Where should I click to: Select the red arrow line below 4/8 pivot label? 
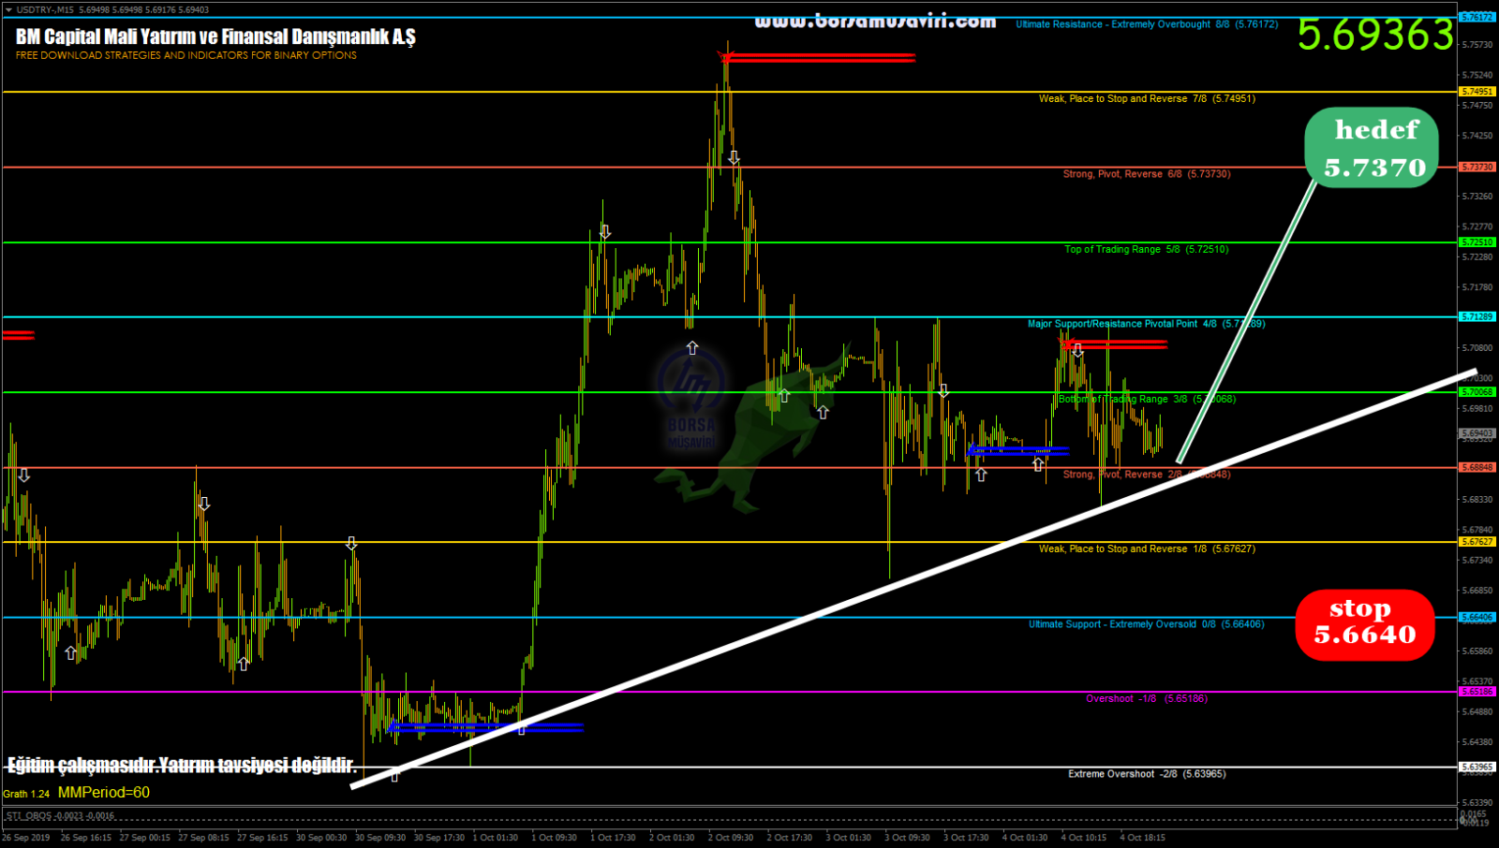[x=1115, y=344]
